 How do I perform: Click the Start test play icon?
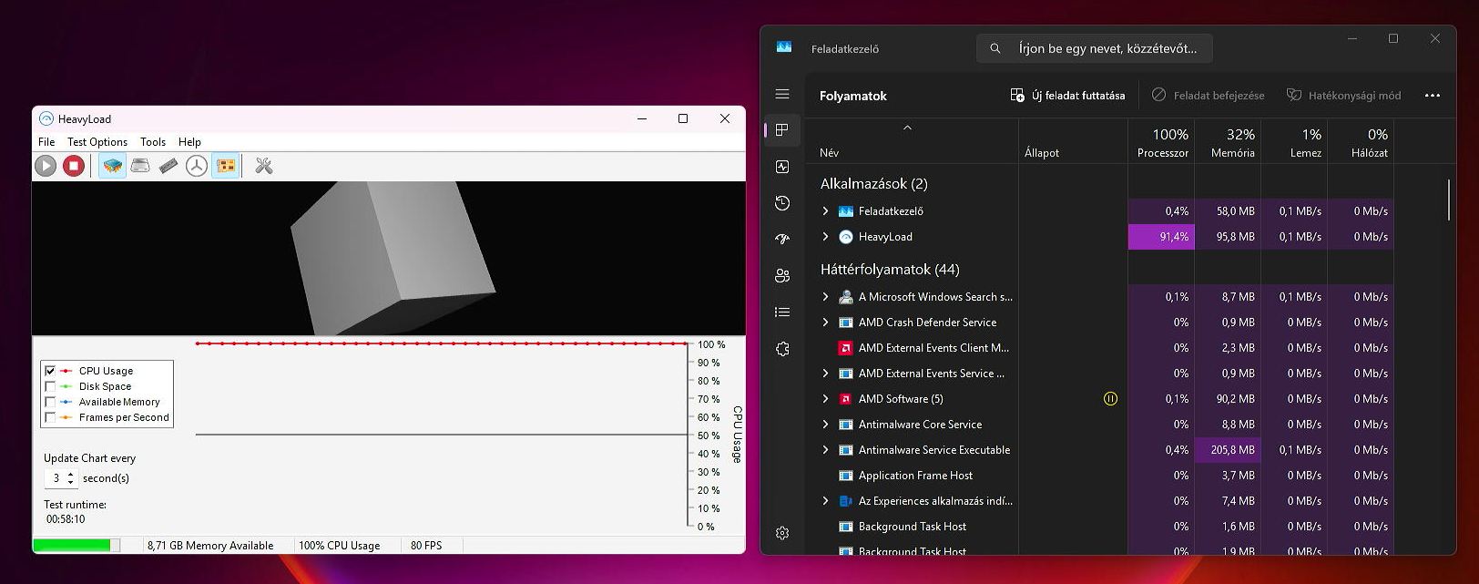tap(46, 166)
